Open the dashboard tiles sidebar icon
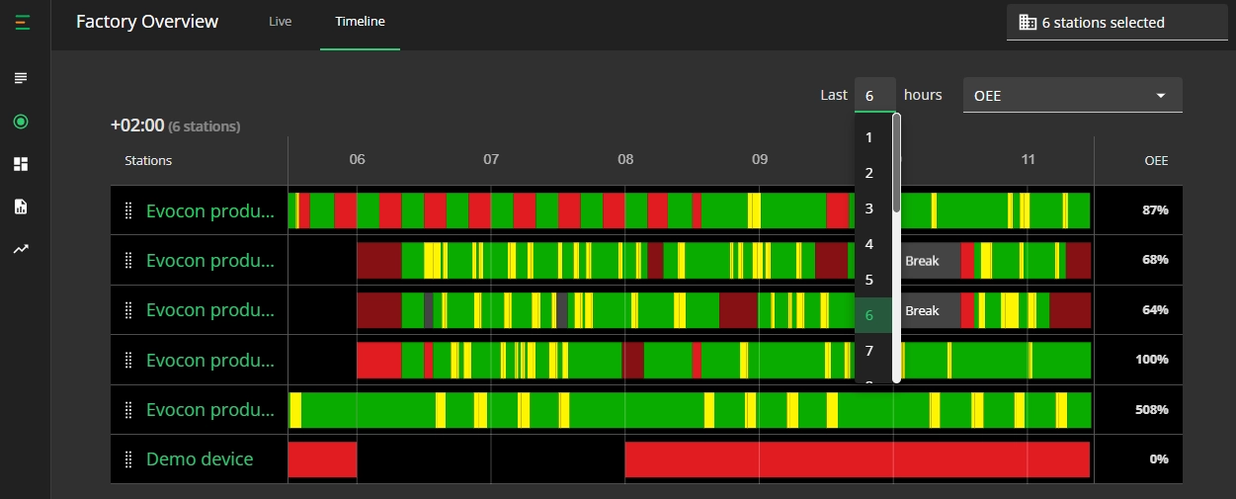This screenshot has width=1236, height=499. 21,164
